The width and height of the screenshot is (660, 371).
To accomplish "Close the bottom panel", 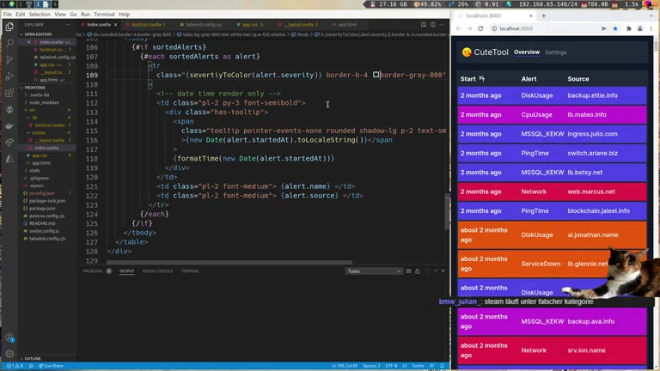I will 443,271.
